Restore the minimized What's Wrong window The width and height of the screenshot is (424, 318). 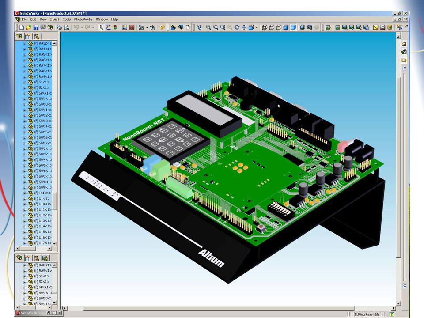[x=49, y=313]
